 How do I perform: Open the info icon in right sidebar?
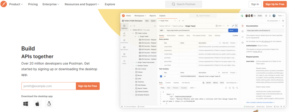[242, 42]
